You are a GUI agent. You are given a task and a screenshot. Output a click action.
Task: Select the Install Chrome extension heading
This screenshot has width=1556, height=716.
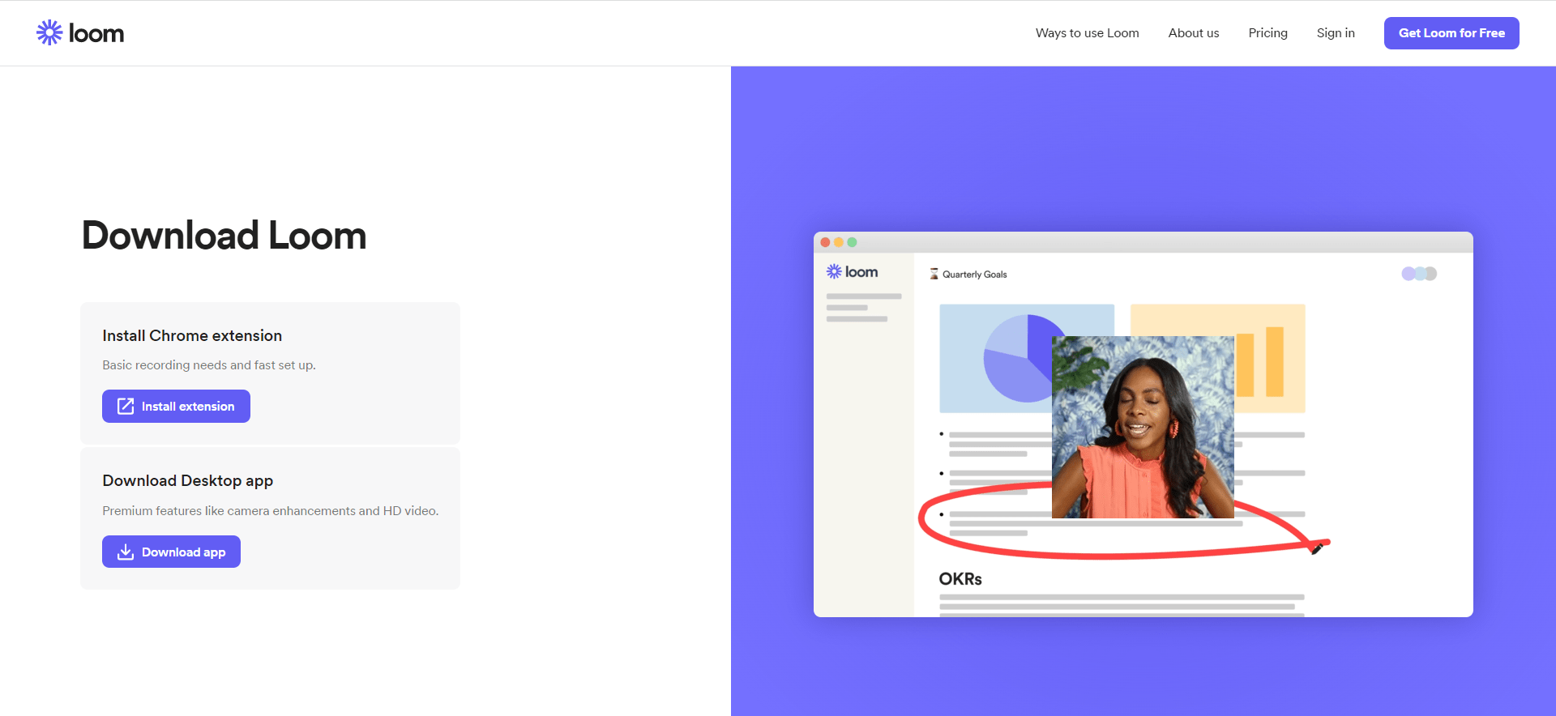pyautogui.click(x=192, y=335)
